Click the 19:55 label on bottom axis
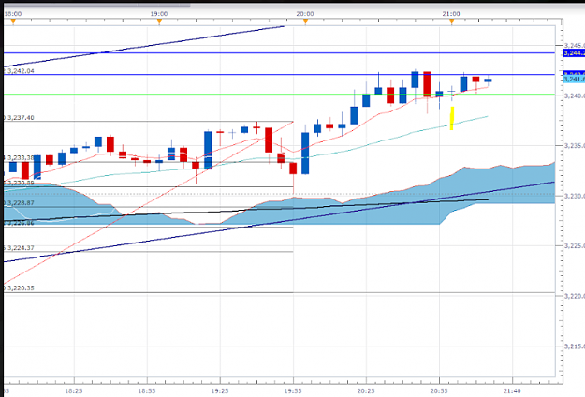Viewport: 585px width, 397px height. pyautogui.click(x=293, y=390)
